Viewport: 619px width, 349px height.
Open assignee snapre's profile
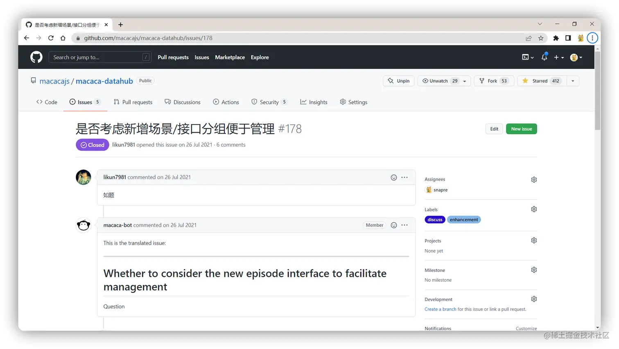tap(441, 190)
